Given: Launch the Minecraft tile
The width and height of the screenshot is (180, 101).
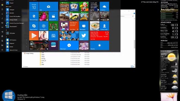Looking at the screenshot, I should pos(64,6).
